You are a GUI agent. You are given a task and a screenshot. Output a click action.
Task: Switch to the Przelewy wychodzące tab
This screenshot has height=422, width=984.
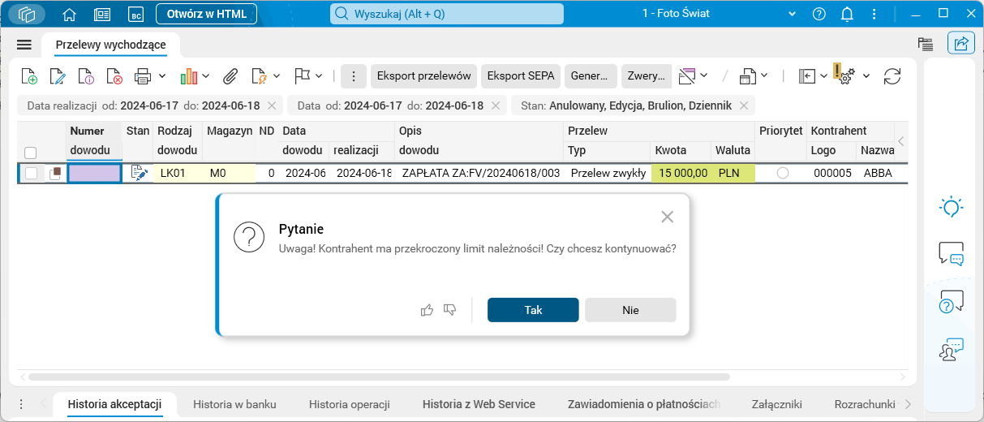pos(112,45)
